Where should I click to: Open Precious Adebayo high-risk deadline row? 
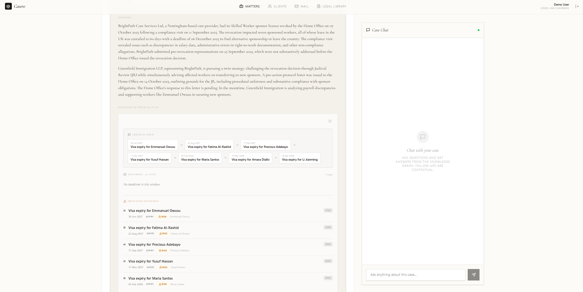point(228,247)
